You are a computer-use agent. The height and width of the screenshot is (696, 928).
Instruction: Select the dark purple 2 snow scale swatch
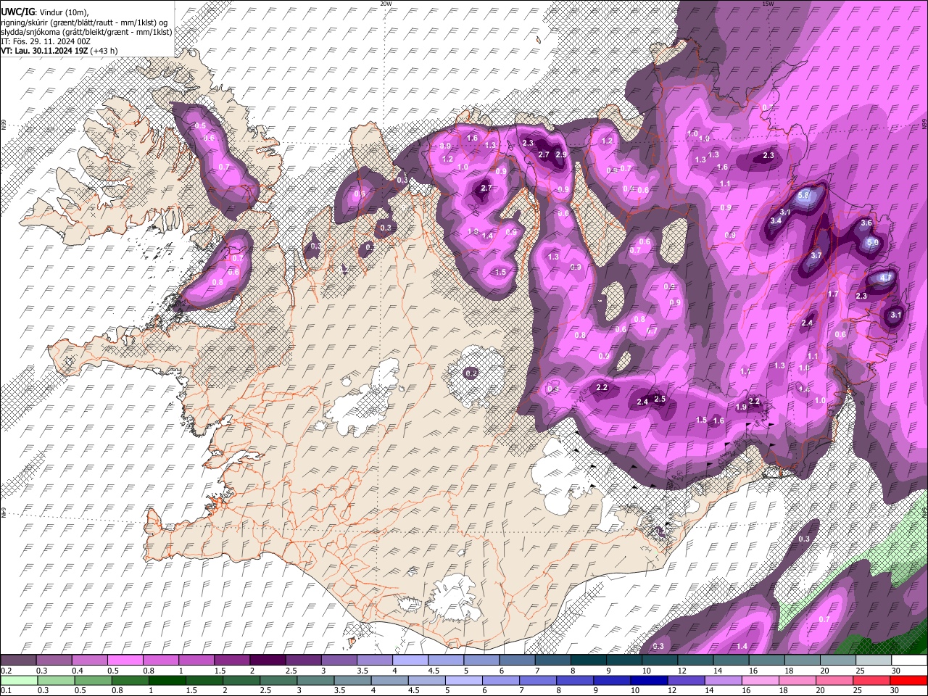pyautogui.click(x=267, y=660)
